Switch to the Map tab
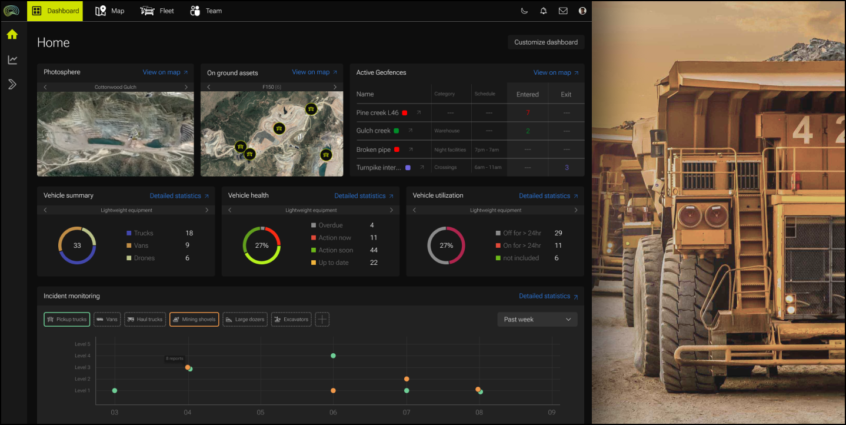 [109, 11]
